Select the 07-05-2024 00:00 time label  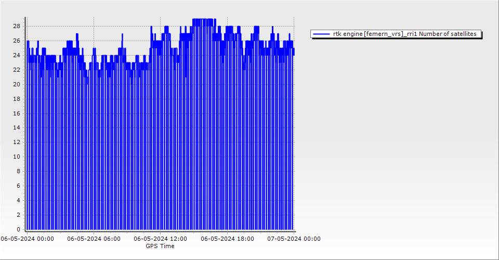coord(294,239)
